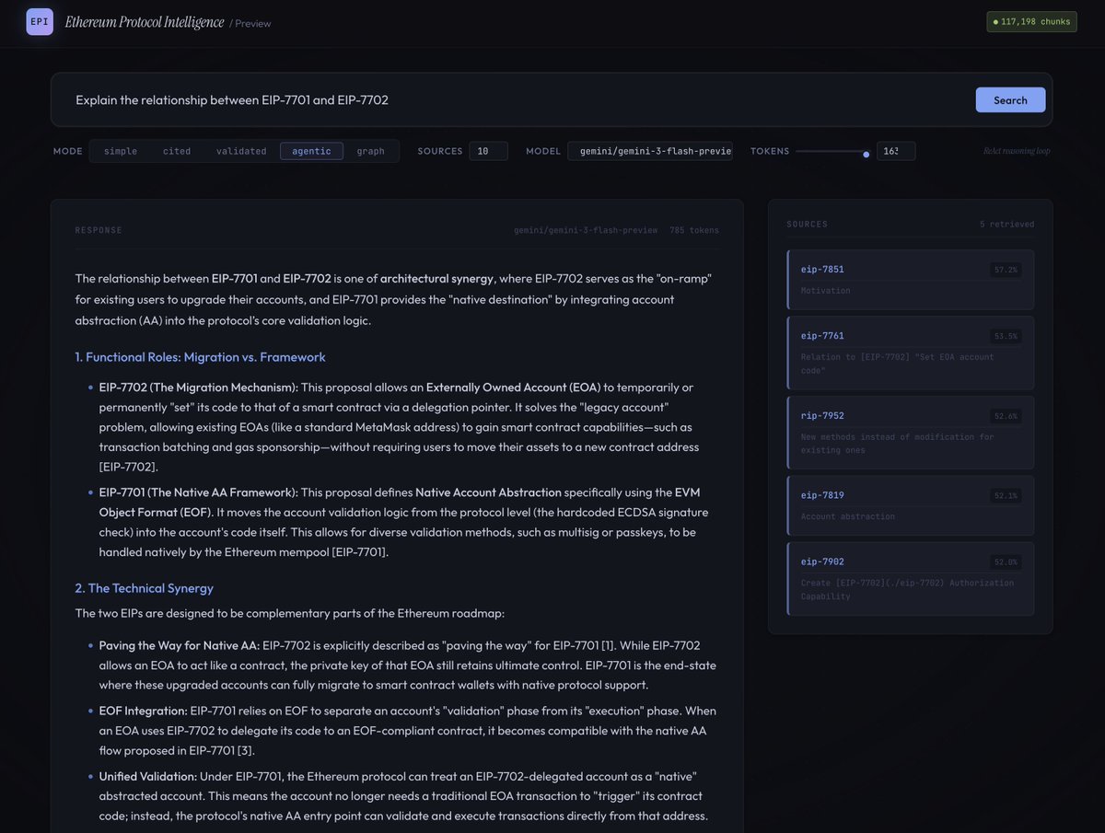Screen dimensions: 1105x833
Task: Open the eip-7761 source card
Action: [911, 353]
